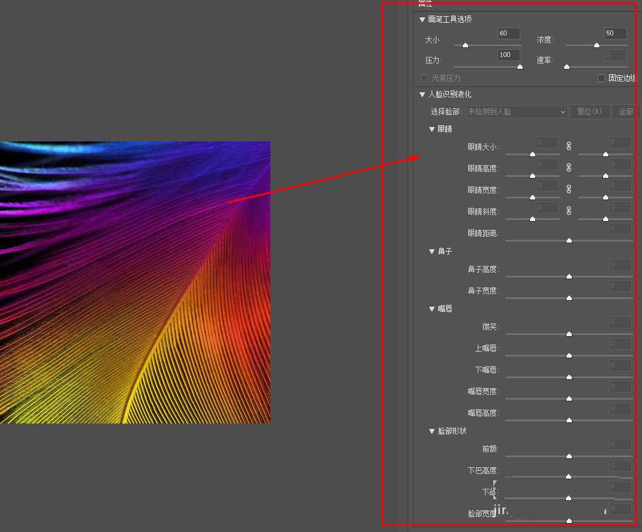The height and width of the screenshot is (532, 642).
Task: Click the 大小 value field showing 60
Action: (x=509, y=33)
